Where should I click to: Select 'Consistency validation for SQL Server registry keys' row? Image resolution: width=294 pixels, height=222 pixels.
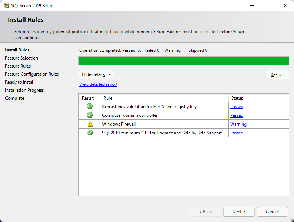tap(184, 107)
